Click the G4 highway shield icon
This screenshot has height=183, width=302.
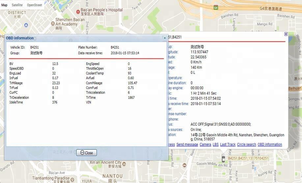(x=216, y=8)
